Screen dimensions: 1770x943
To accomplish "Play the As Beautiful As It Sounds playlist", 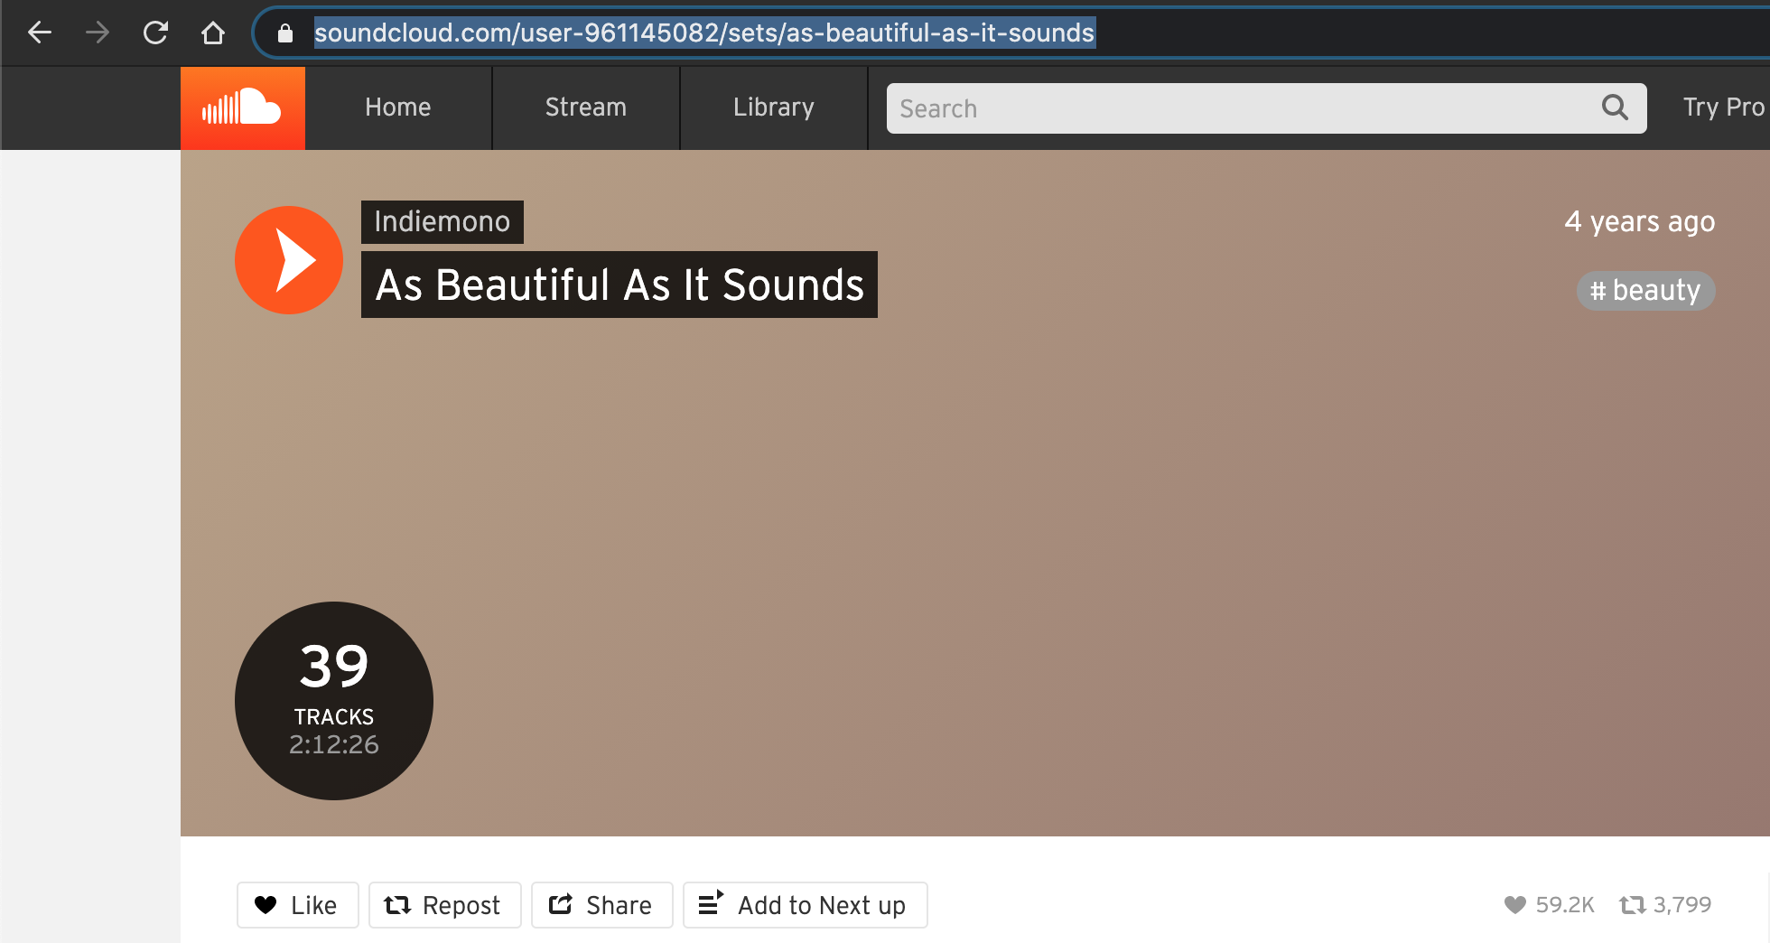I will (288, 260).
